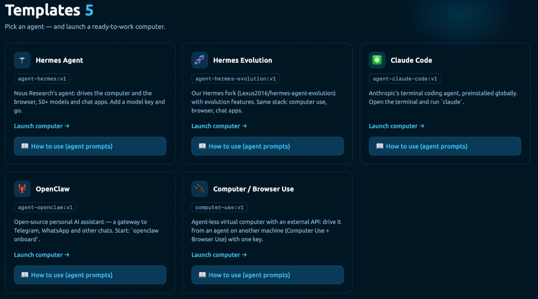Click the template count number 5
The width and height of the screenshot is (538, 299).
click(x=89, y=10)
